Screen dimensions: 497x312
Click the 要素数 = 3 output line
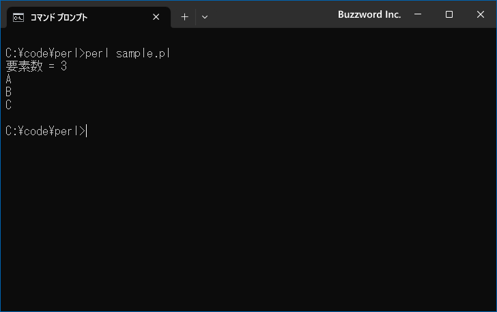coord(36,66)
